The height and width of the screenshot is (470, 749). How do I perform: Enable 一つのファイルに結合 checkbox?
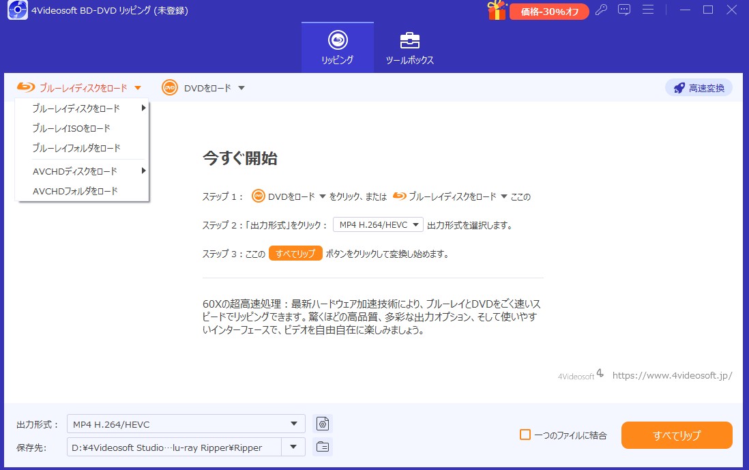(525, 435)
